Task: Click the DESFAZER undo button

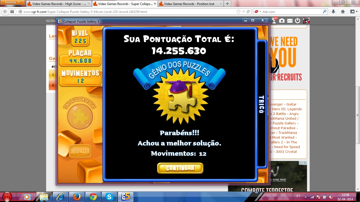Action: click(x=80, y=151)
